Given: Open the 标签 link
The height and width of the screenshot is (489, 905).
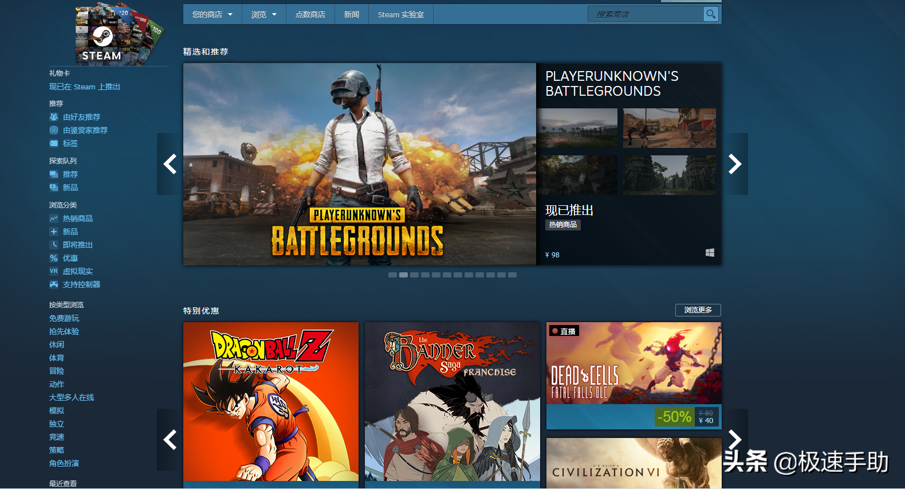Looking at the screenshot, I should [x=70, y=143].
